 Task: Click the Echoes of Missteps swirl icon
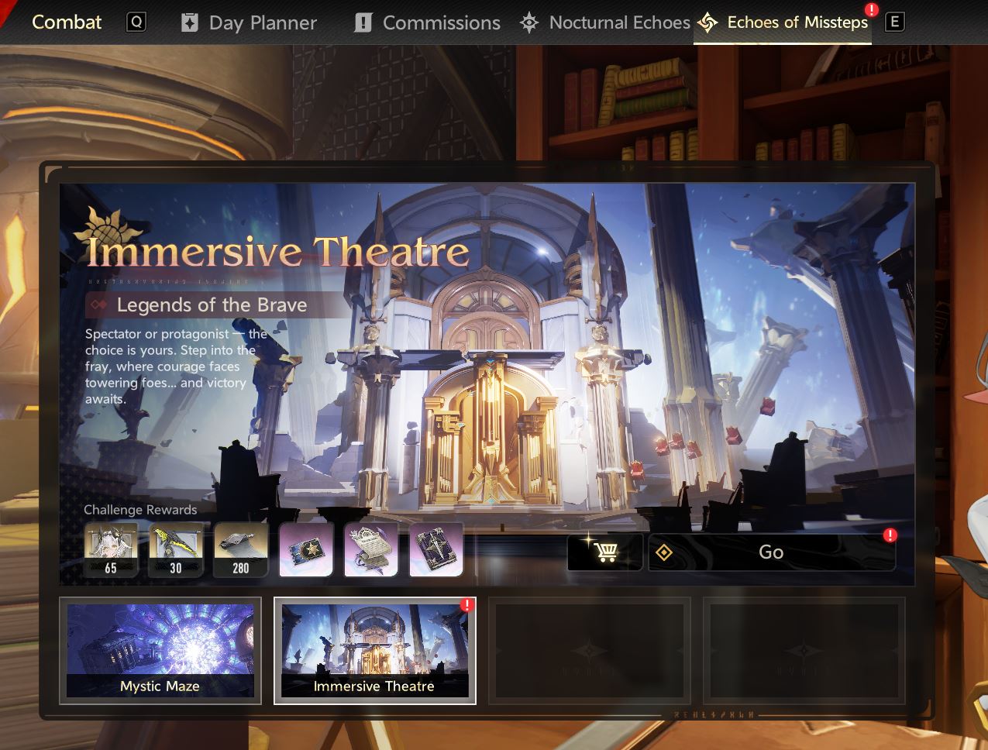(x=707, y=23)
